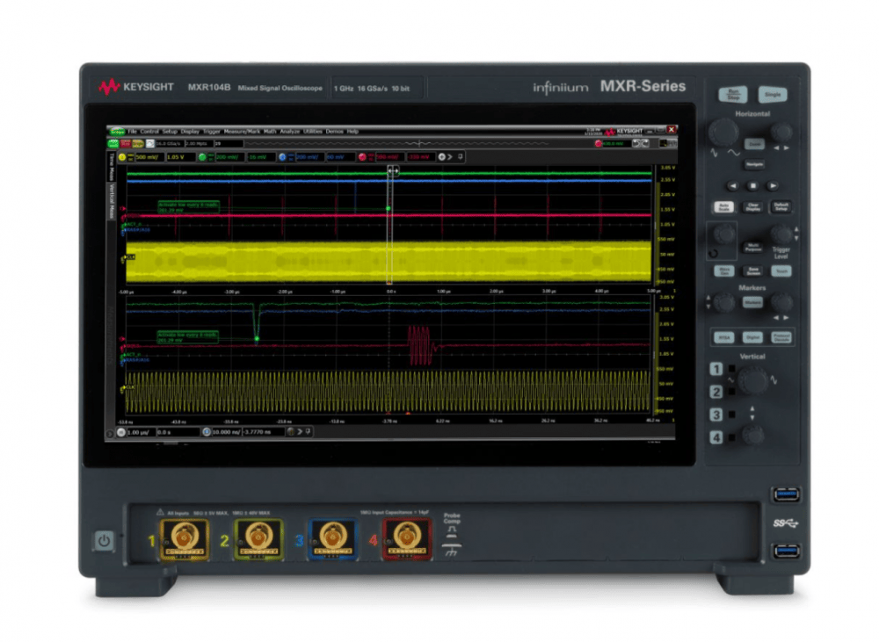The height and width of the screenshot is (642, 879).
Task: Expand horizontal toolbar with the chevron arrow
Action: click(300, 431)
